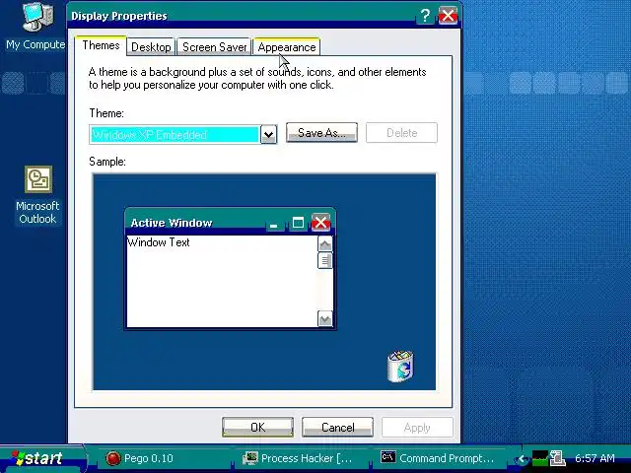631x473 pixels.
Task: Click the sample window scrollbar thumb
Action: pos(325,260)
